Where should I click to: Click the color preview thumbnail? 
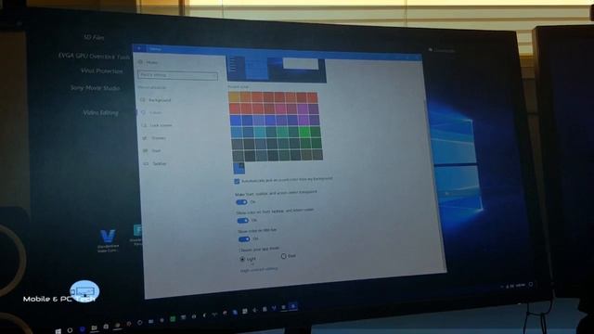pos(277,69)
